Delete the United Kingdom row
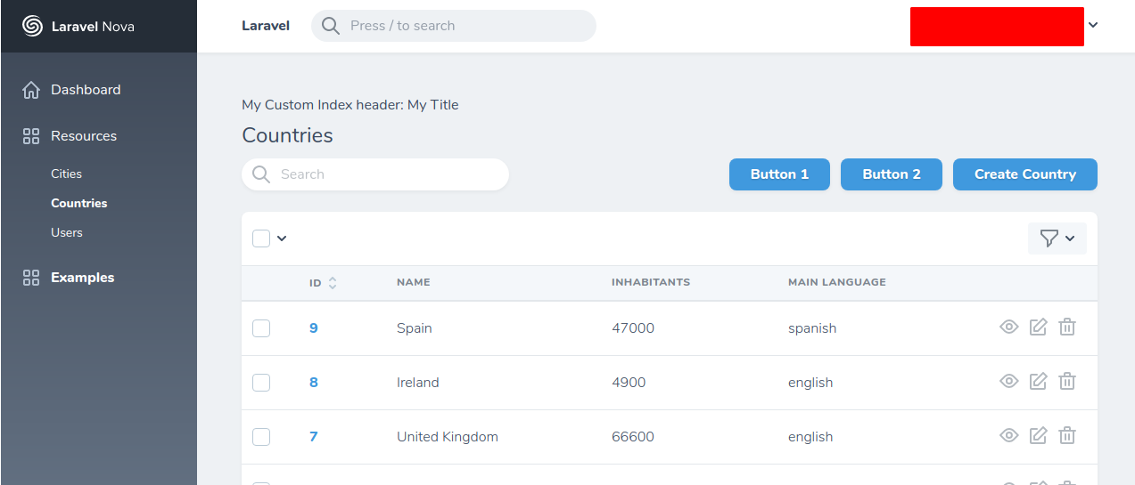This screenshot has width=1135, height=485. 1067,436
